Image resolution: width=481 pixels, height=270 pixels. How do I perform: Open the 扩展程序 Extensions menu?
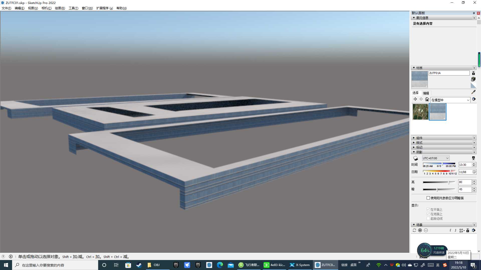tap(104, 8)
